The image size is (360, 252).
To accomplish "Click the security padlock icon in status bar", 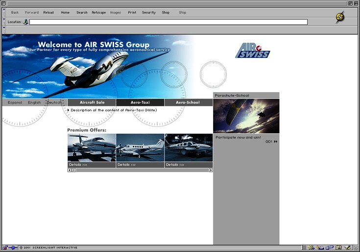I will coord(5,248).
